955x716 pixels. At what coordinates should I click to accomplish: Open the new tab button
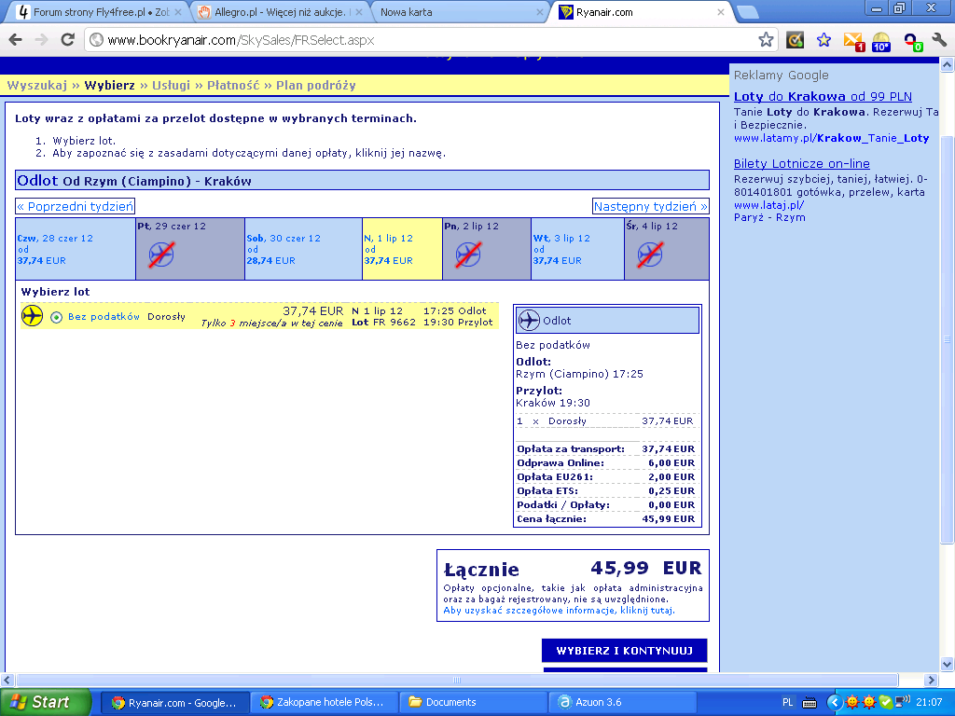(x=747, y=12)
